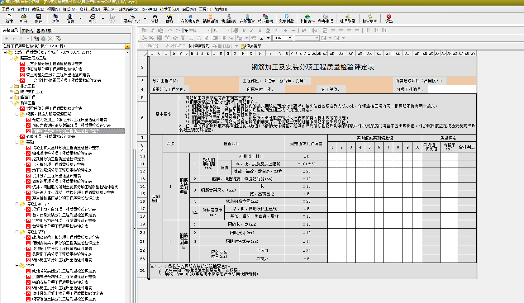524x303 pixels.
Task: Select 桥梁总体分项工程质量检验评定表
Action: click(54, 108)
